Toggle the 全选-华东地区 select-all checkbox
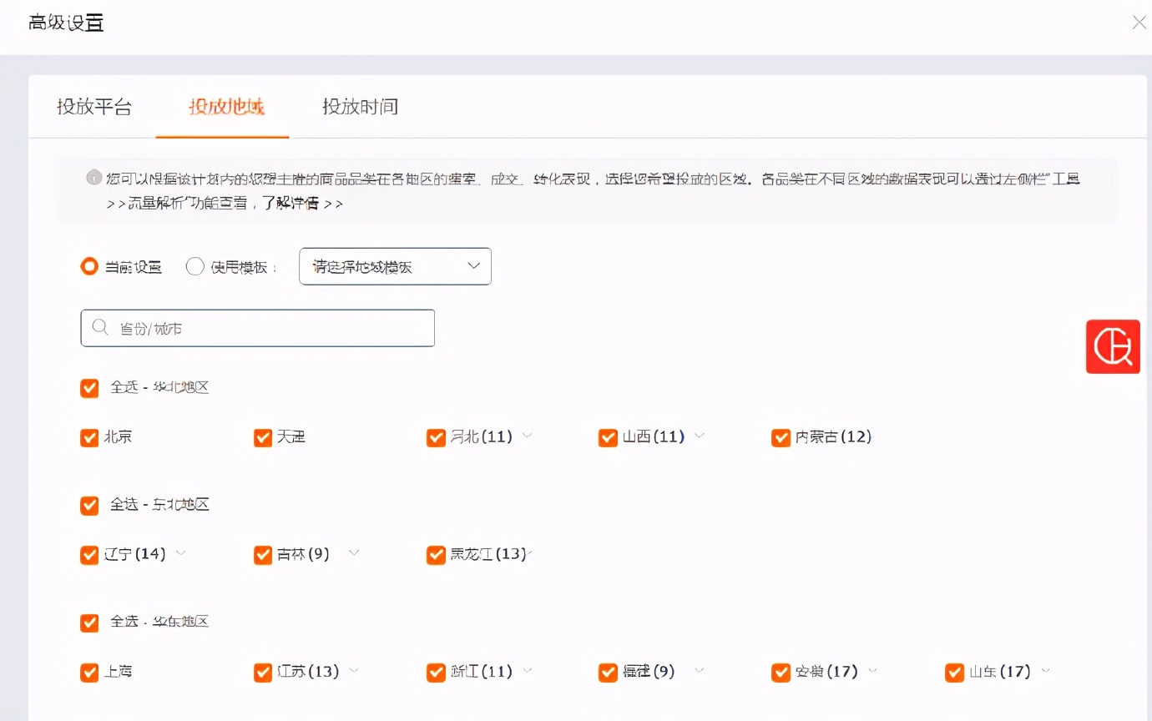1152x721 pixels. pos(89,622)
